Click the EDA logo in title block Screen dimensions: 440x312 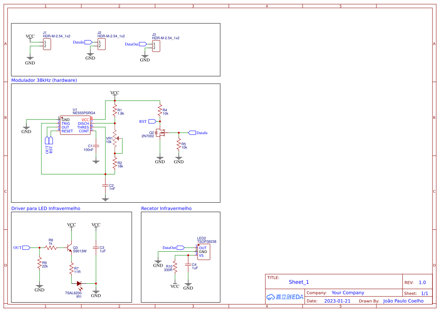point(285,297)
